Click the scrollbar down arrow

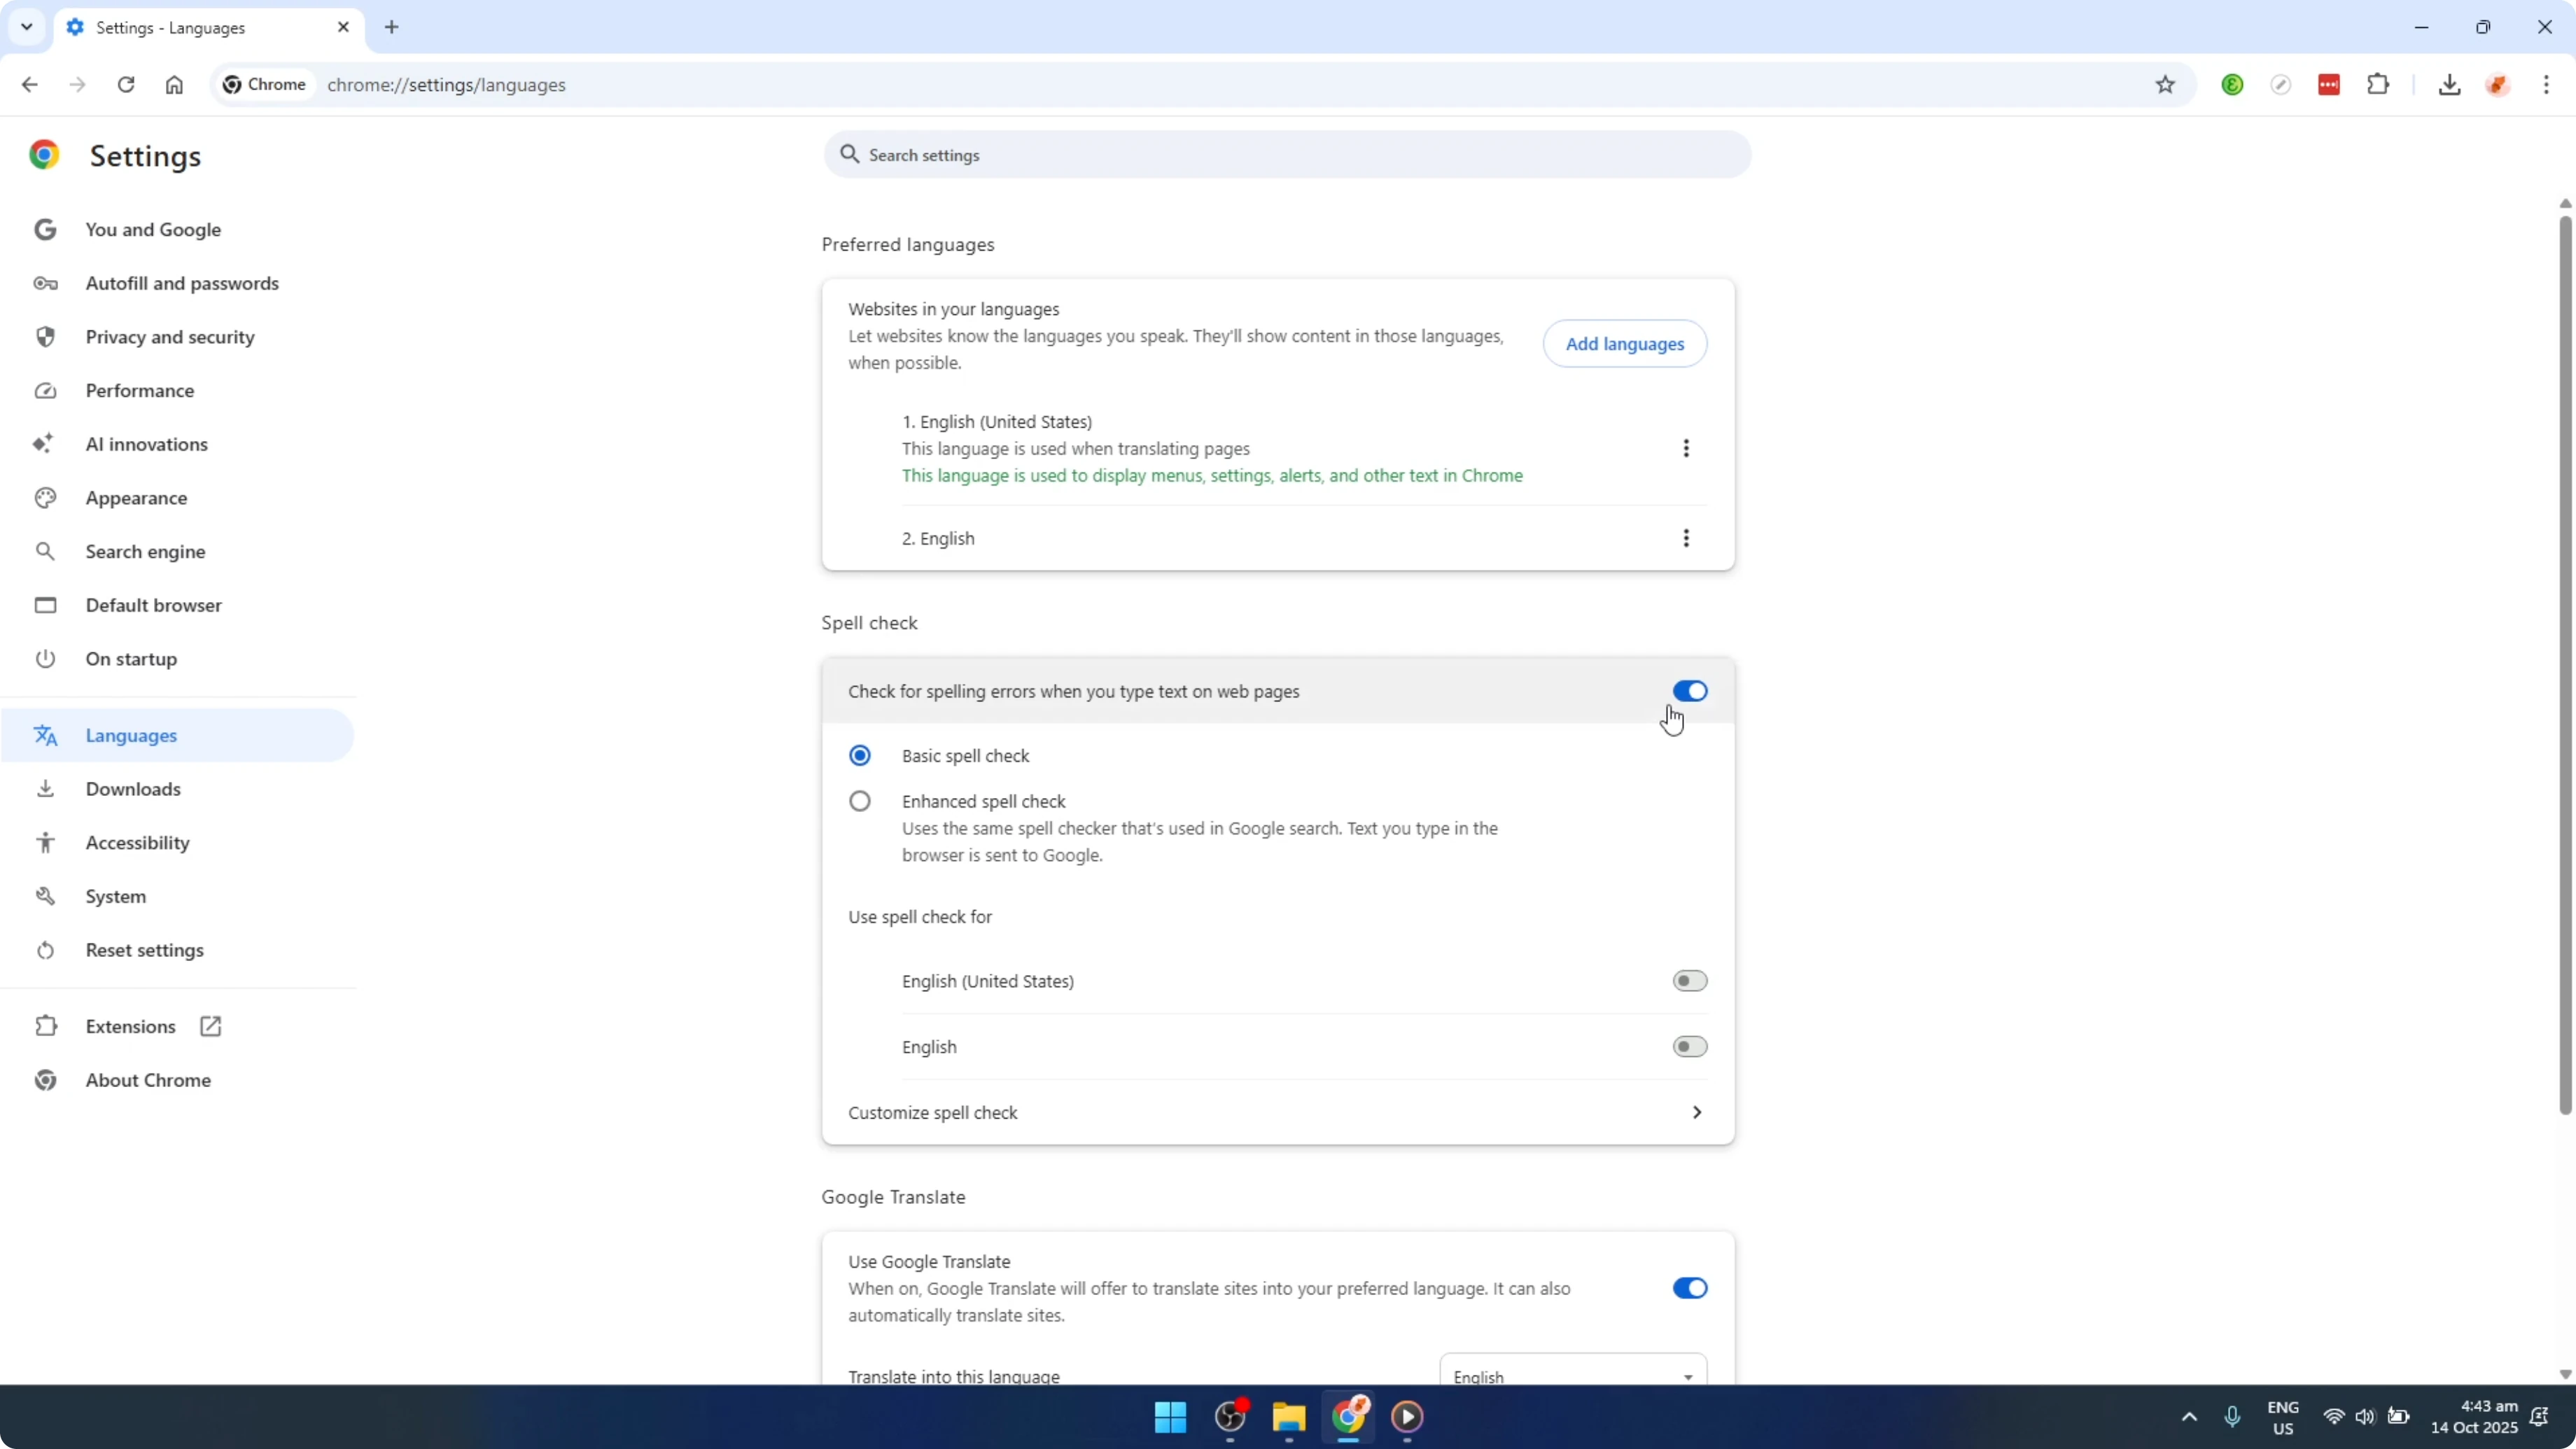[x=2565, y=1375]
